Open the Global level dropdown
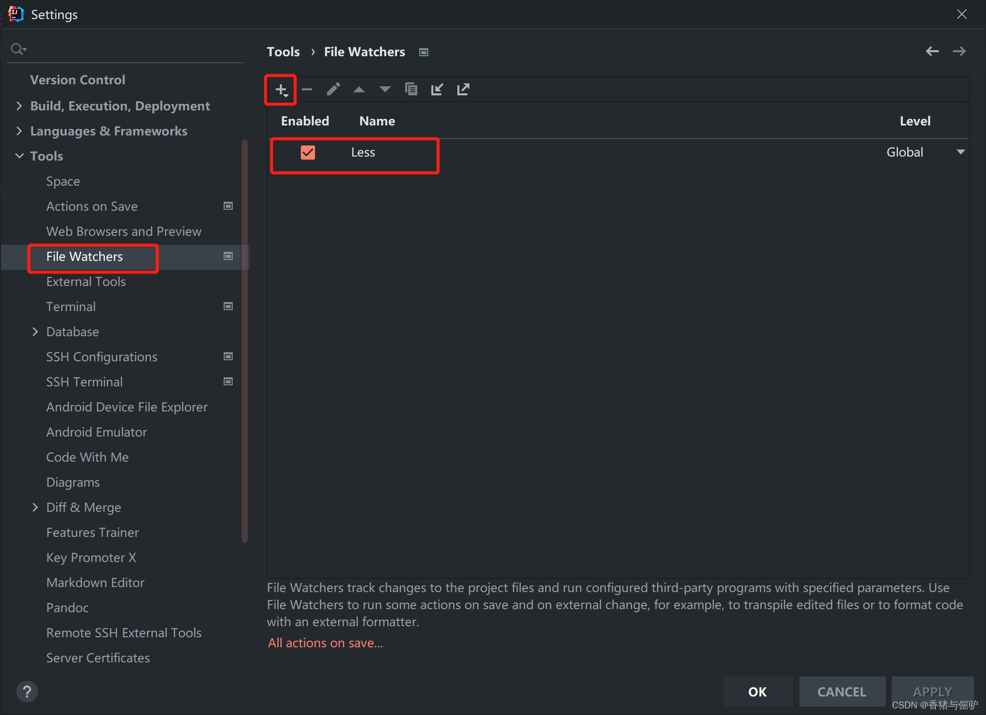Image resolution: width=986 pixels, height=715 pixels. [960, 152]
